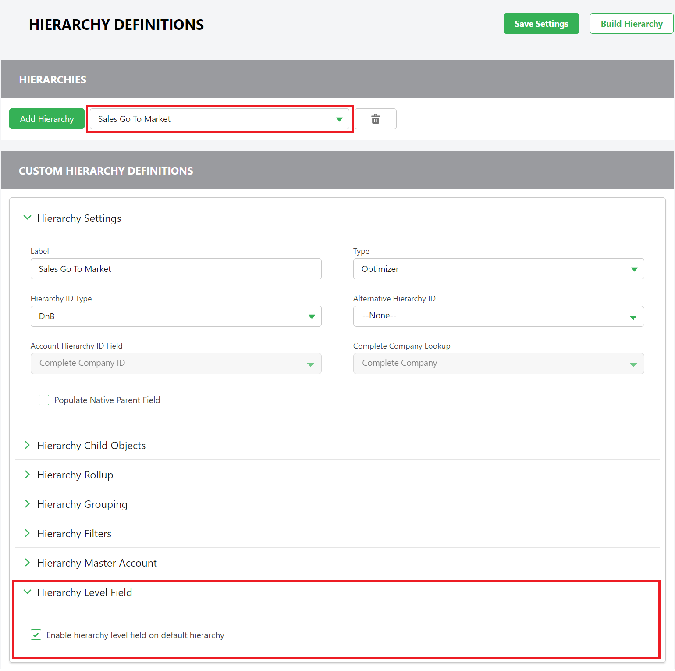Viewport: 675px width, 671px height.
Task: Click the Label input field
Action: pyautogui.click(x=175, y=269)
